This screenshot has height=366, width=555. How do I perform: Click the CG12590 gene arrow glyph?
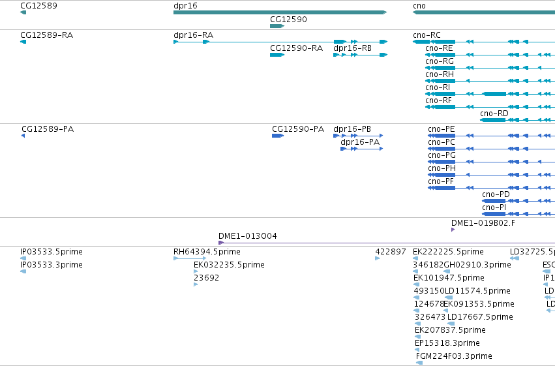coord(277,26)
